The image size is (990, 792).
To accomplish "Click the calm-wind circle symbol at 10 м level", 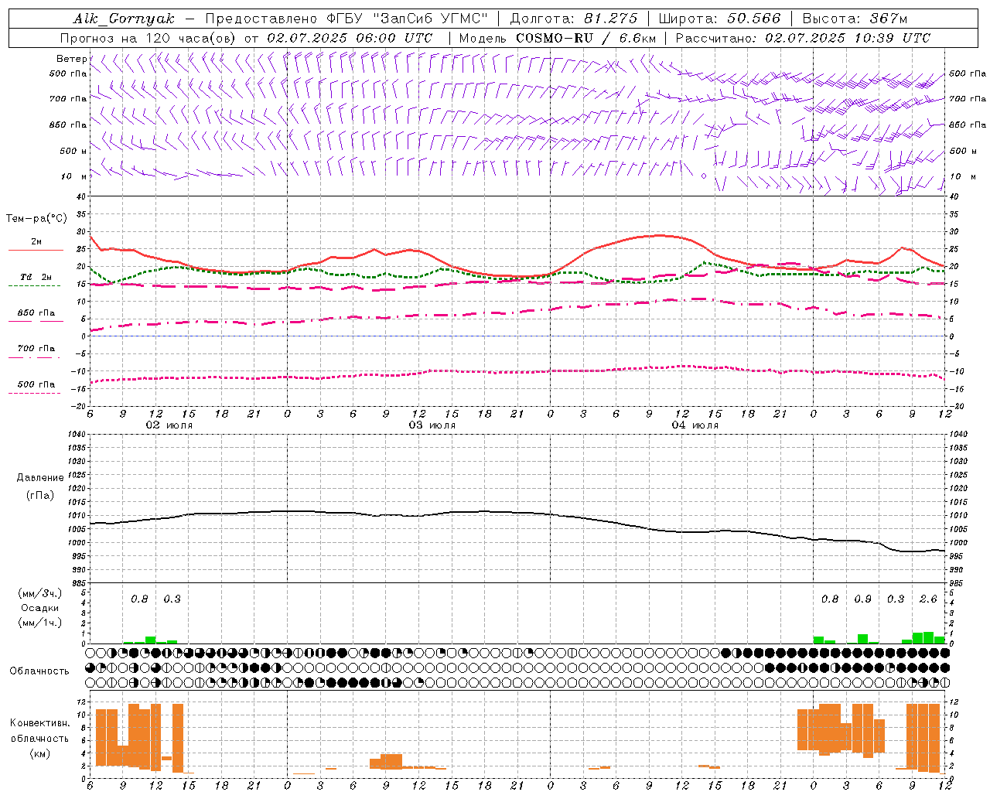I will pyautogui.click(x=704, y=176).
